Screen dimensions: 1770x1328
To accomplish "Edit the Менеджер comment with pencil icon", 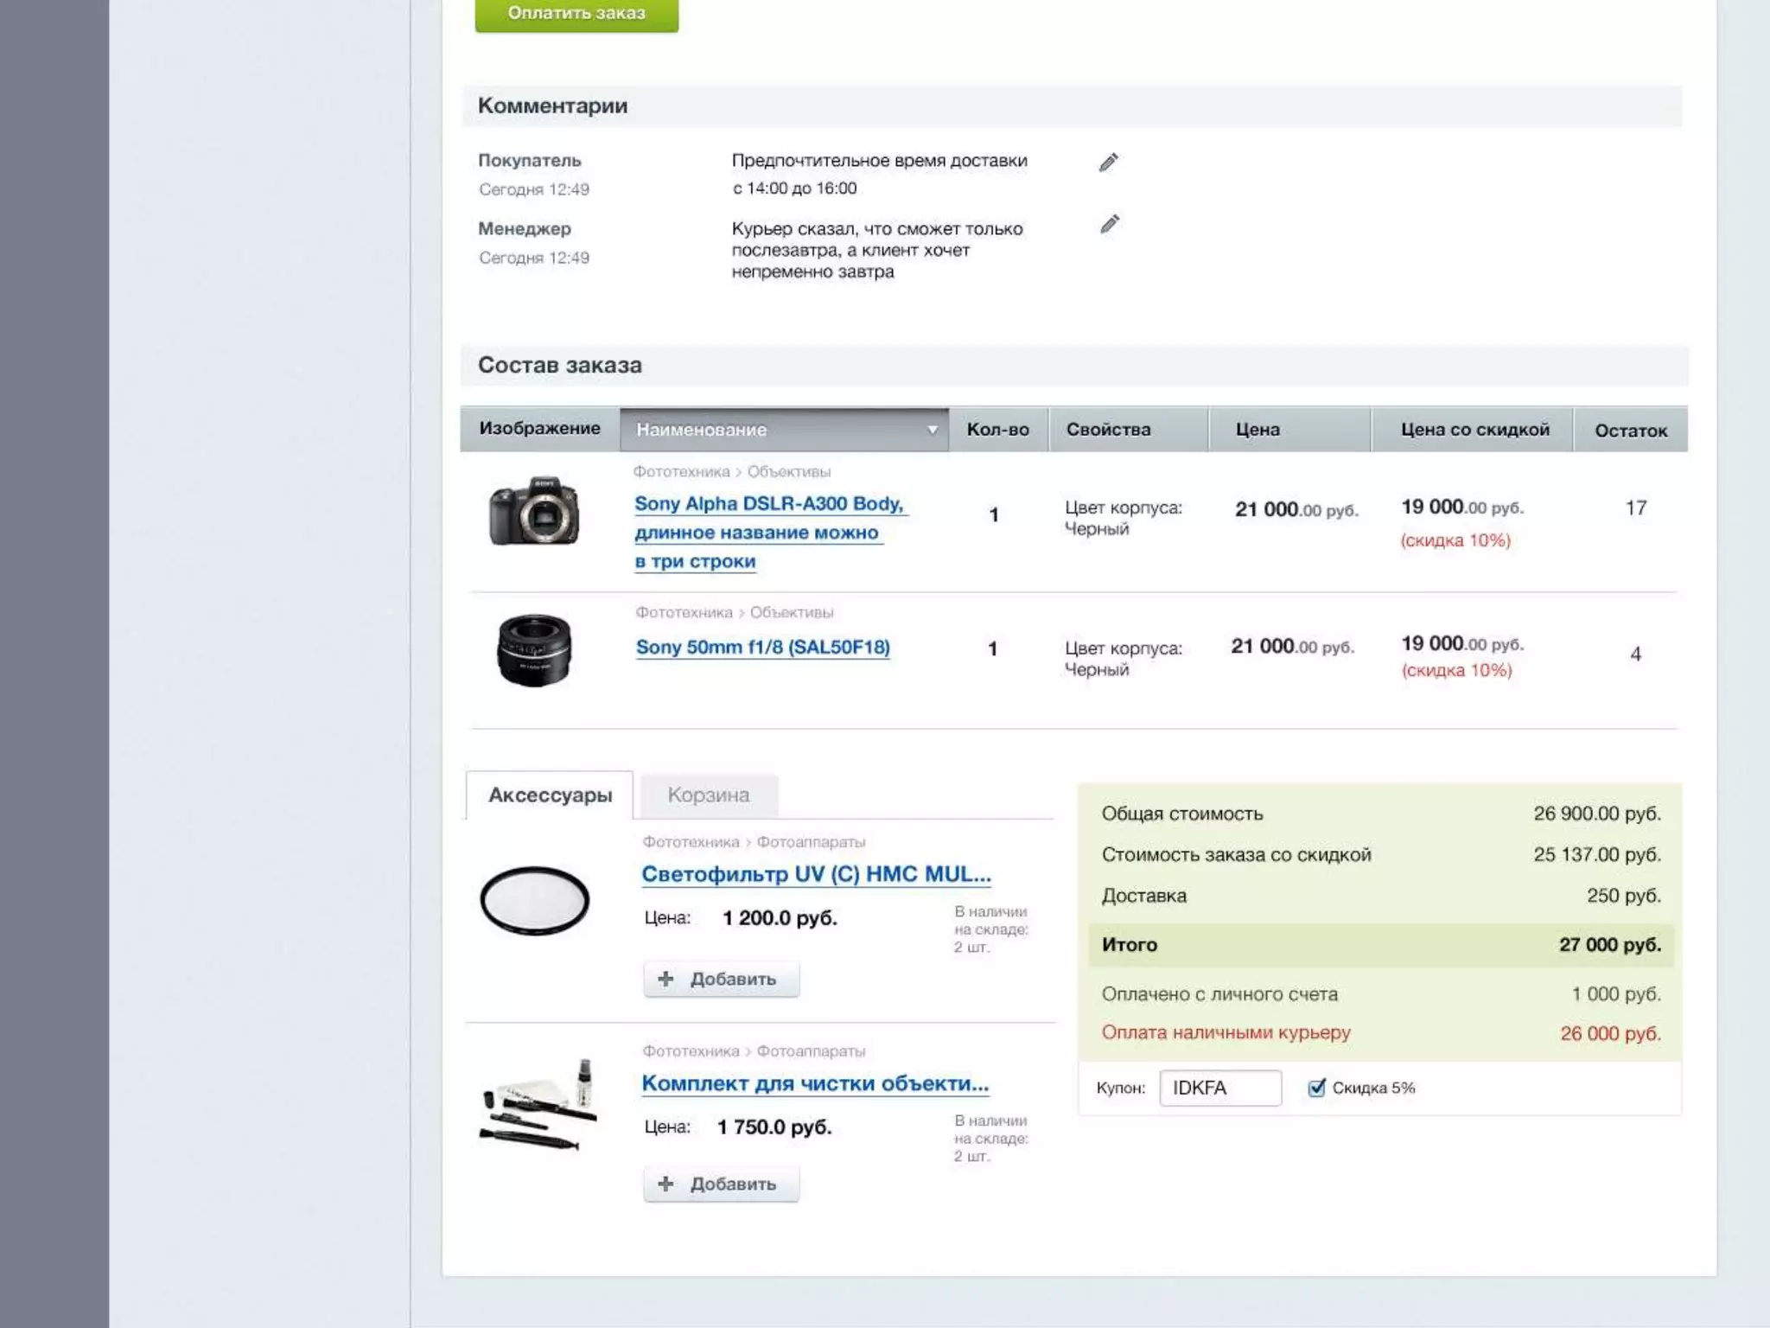I will pos(1110,225).
